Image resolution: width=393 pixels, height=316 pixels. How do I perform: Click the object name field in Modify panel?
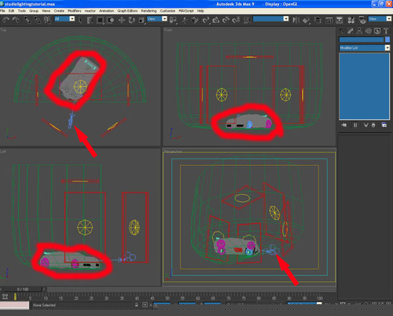[x=362, y=39]
